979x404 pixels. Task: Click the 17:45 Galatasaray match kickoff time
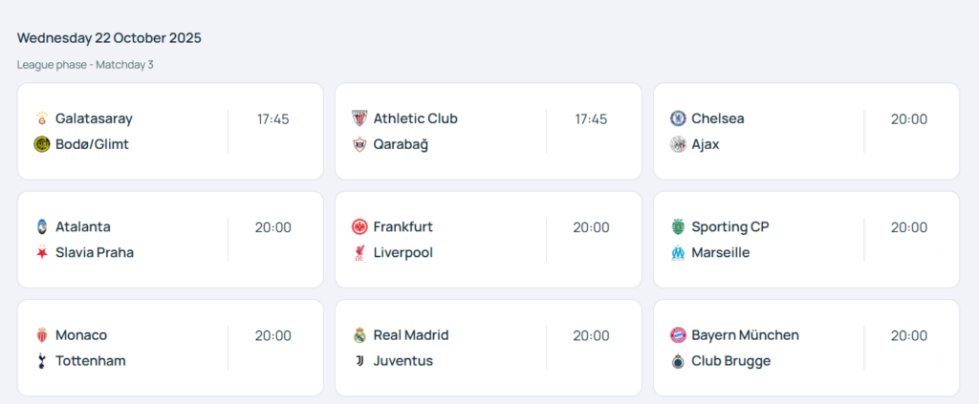[272, 119]
